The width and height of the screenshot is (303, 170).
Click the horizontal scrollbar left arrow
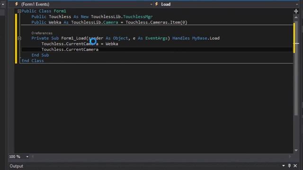tap(33, 157)
